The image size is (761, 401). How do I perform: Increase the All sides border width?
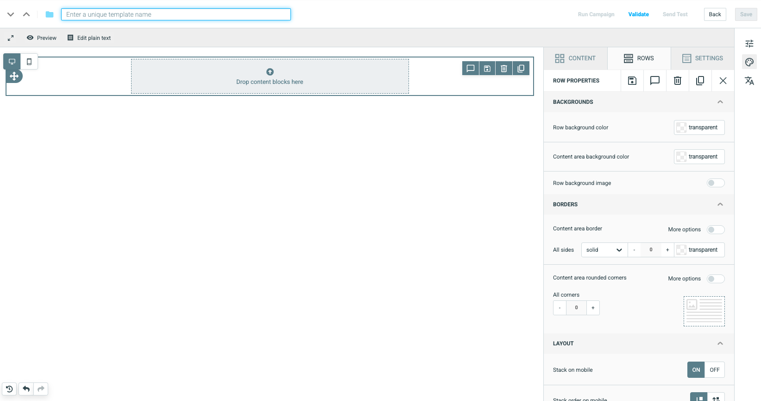point(667,250)
